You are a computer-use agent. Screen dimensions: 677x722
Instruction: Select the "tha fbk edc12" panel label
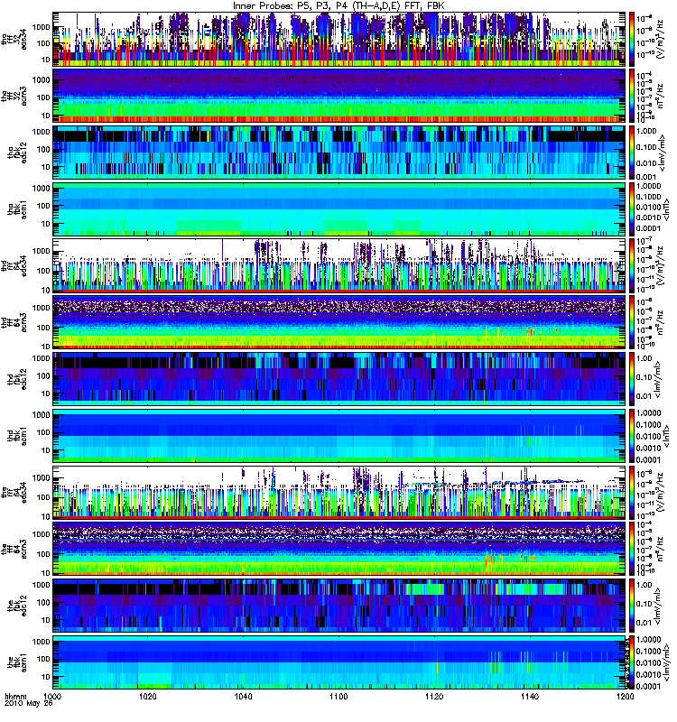[17, 153]
